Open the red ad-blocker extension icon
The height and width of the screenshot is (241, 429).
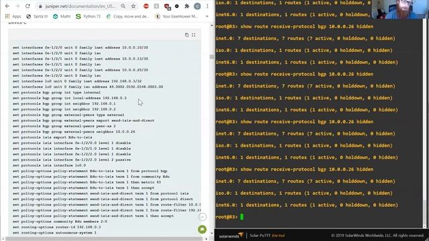click(146, 6)
